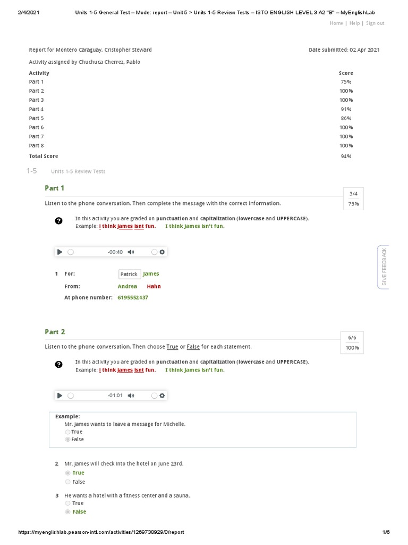Select True for question 2
Viewport: 408px width, 545px height.
(67, 473)
